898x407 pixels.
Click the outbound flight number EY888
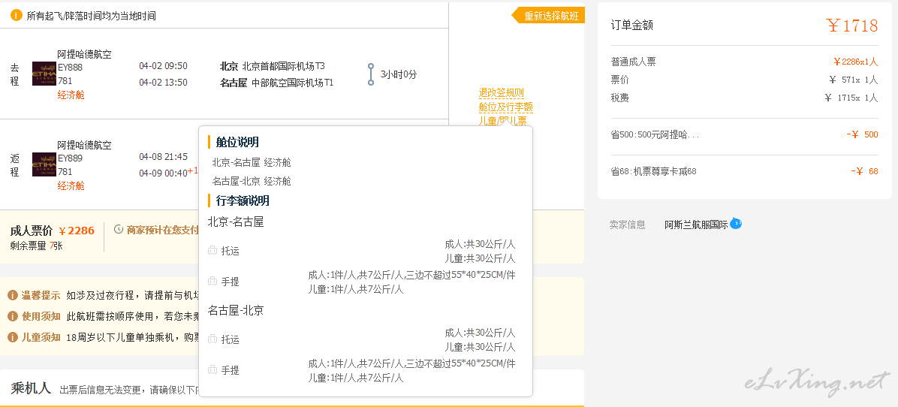(x=70, y=68)
